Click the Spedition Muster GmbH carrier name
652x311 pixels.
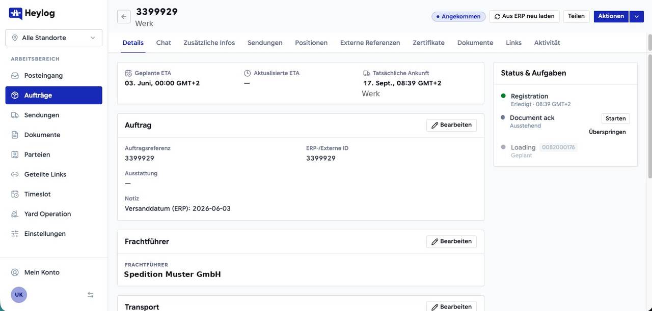173,274
